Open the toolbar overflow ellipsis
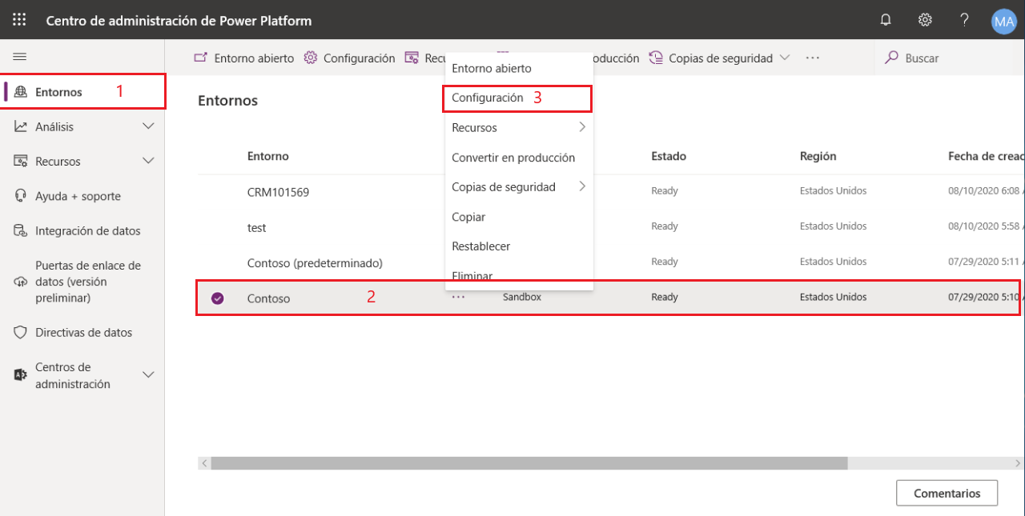The width and height of the screenshot is (1025, 516). (x=812, y=58)
